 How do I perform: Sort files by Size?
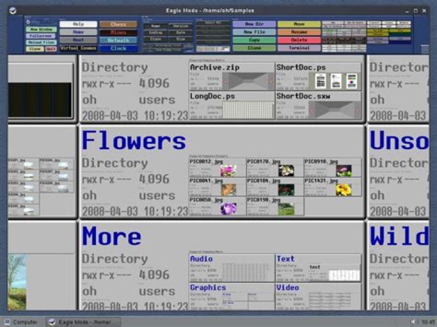pos(181,39)
